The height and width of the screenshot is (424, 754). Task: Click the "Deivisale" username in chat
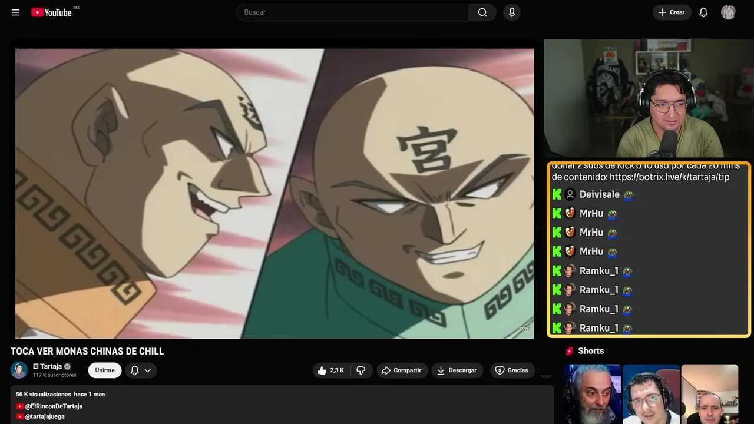click(x=600, y=194)
